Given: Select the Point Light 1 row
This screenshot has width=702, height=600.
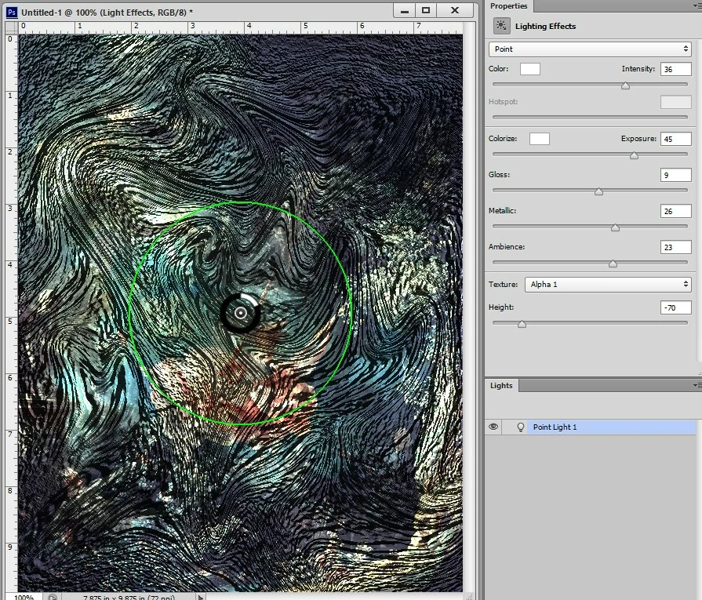Looking at the screenshot, I should pos(591,427).
